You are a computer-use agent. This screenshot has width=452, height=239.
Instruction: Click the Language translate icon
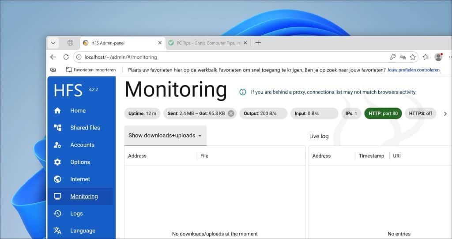[x=57, y=231]
